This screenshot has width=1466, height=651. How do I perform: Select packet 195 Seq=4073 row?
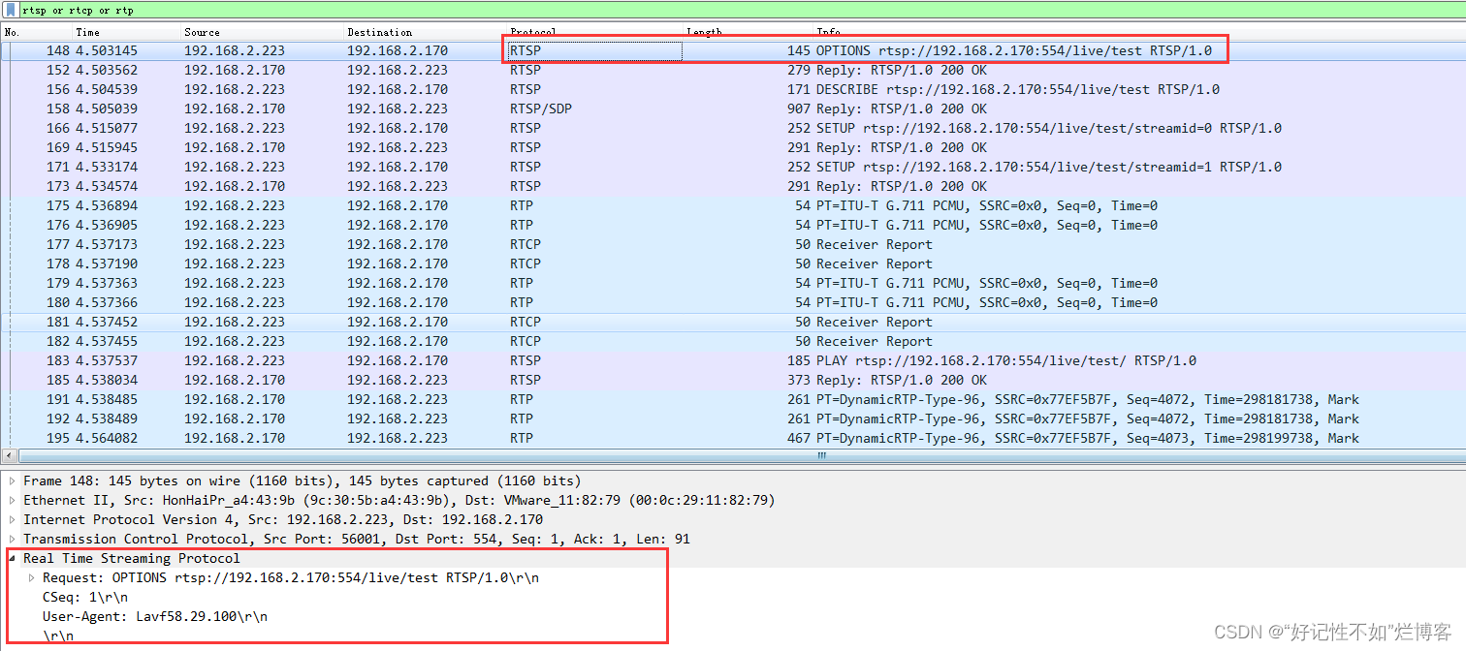pos(733,438)
